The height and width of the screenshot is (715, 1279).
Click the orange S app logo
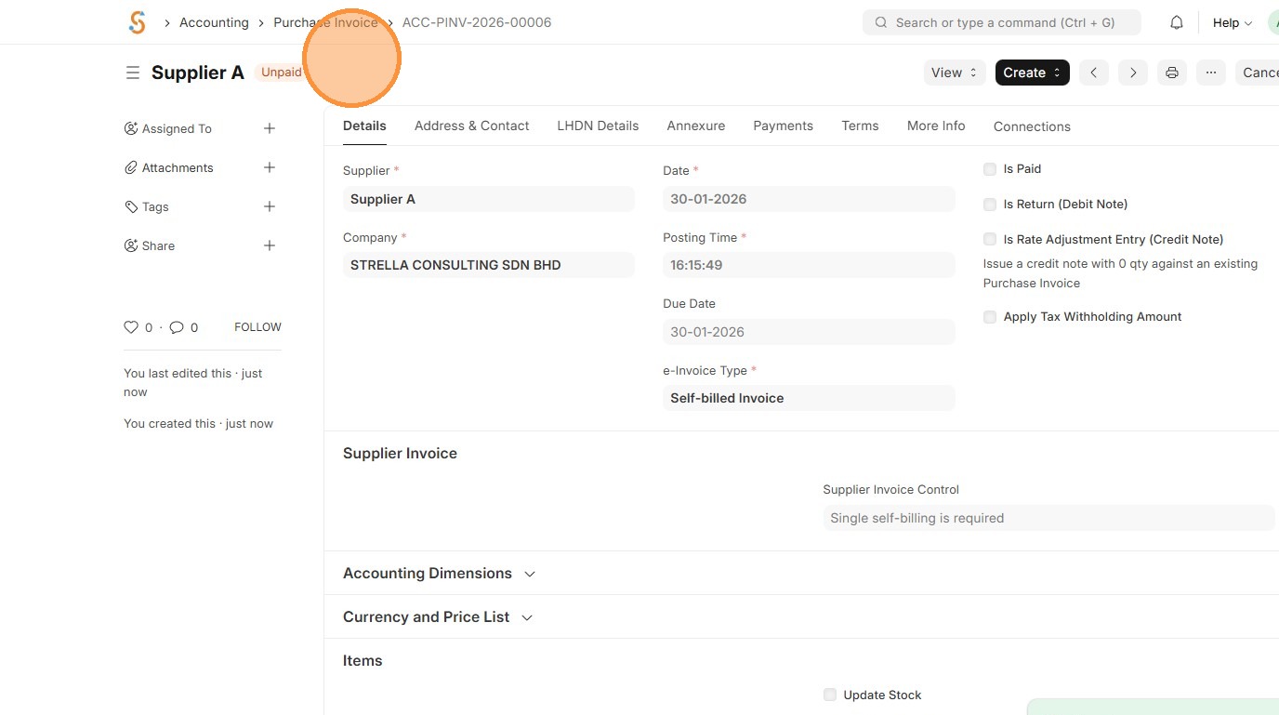138,22
